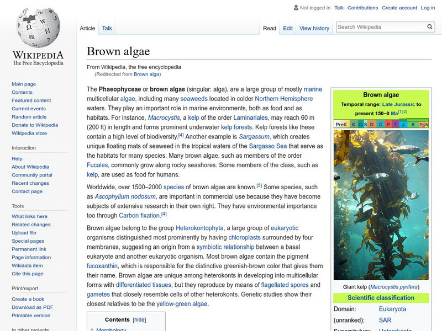
Task: Open the Ascophyllum nodosum link
Action: click(x=125, y=196)
